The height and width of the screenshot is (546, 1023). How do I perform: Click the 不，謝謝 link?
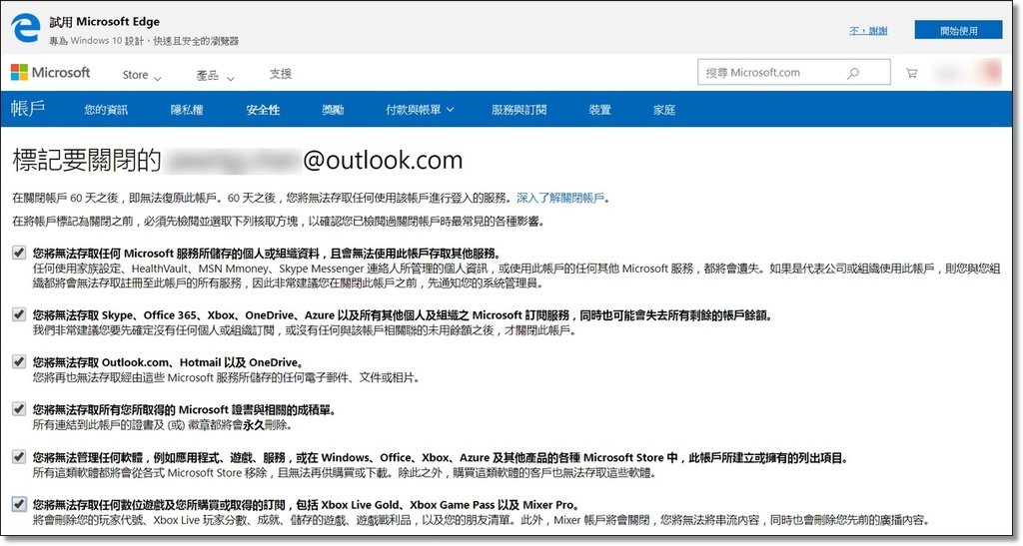tap(868, 31)
